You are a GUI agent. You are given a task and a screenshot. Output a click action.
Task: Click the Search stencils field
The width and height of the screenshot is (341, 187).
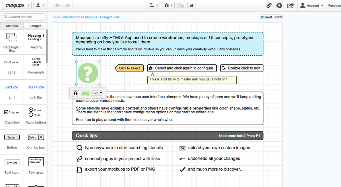pos(24,17)
